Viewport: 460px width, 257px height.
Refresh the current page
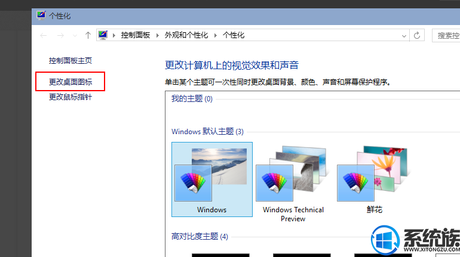(x=417, y=35)
